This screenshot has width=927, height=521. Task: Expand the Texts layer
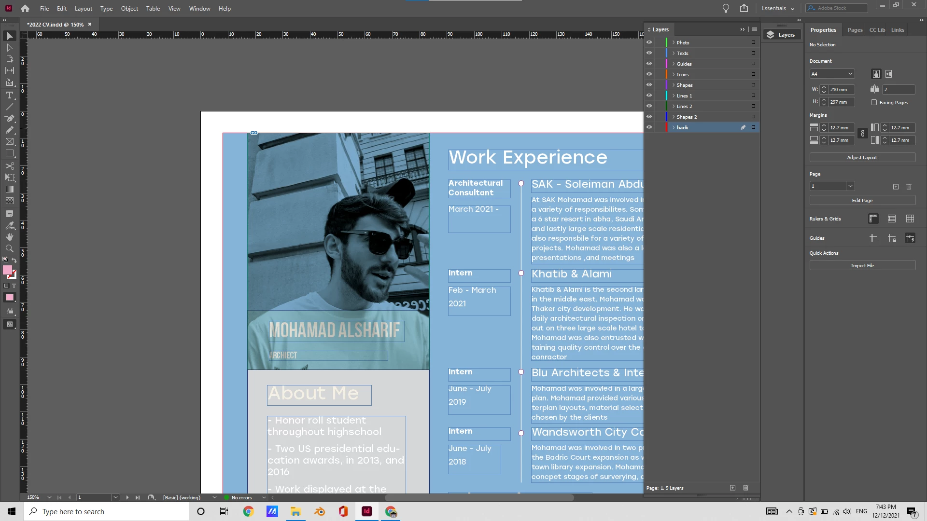click(674, 53)
